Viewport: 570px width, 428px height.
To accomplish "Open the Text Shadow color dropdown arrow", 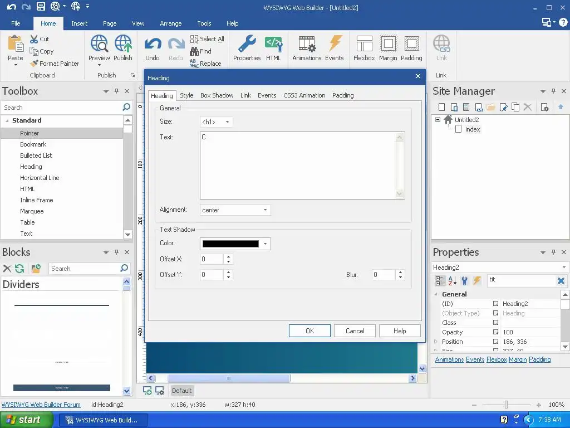I will click(265, 244).
